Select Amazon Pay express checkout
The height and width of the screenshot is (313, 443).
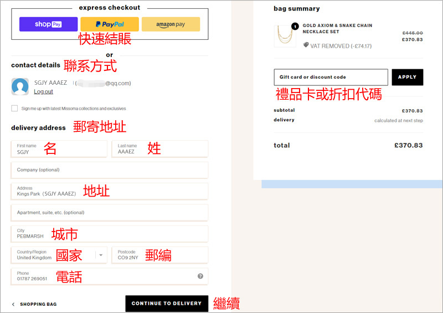171,24
